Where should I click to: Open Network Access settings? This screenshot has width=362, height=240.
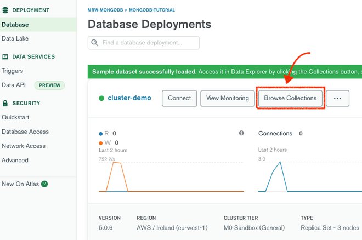tap(24, 146)
